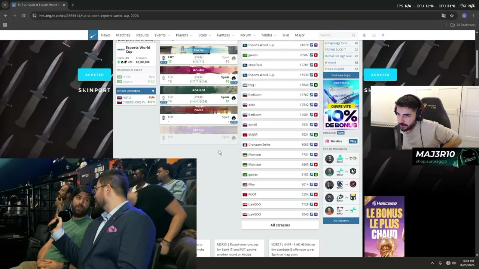Image resolution: width=479 pixels, height=269 pixels.
Task: Open the settings gear icon in HLTV navbar
Action: 383,35
